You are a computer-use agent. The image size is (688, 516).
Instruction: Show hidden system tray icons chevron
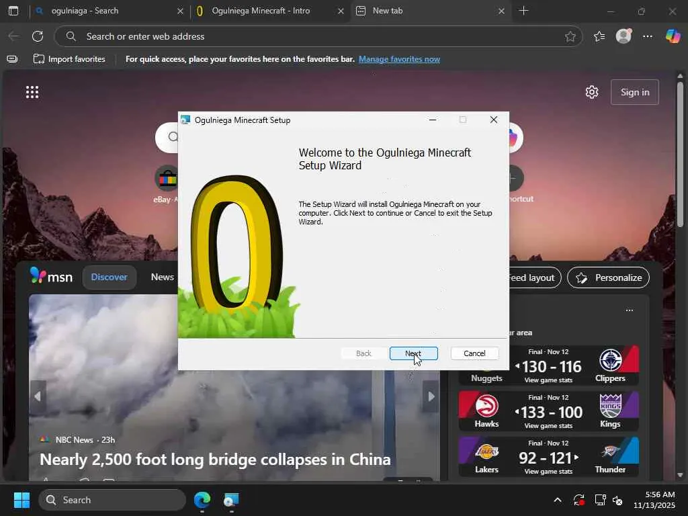click(x=557, y=500)
